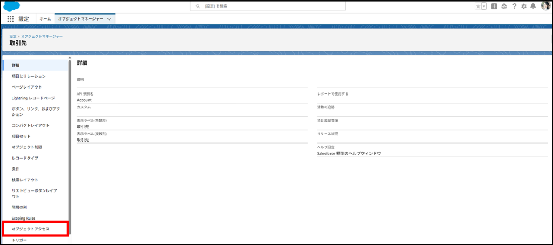Open the user profile avatar
553x245 pixels.
click(545, 6)
